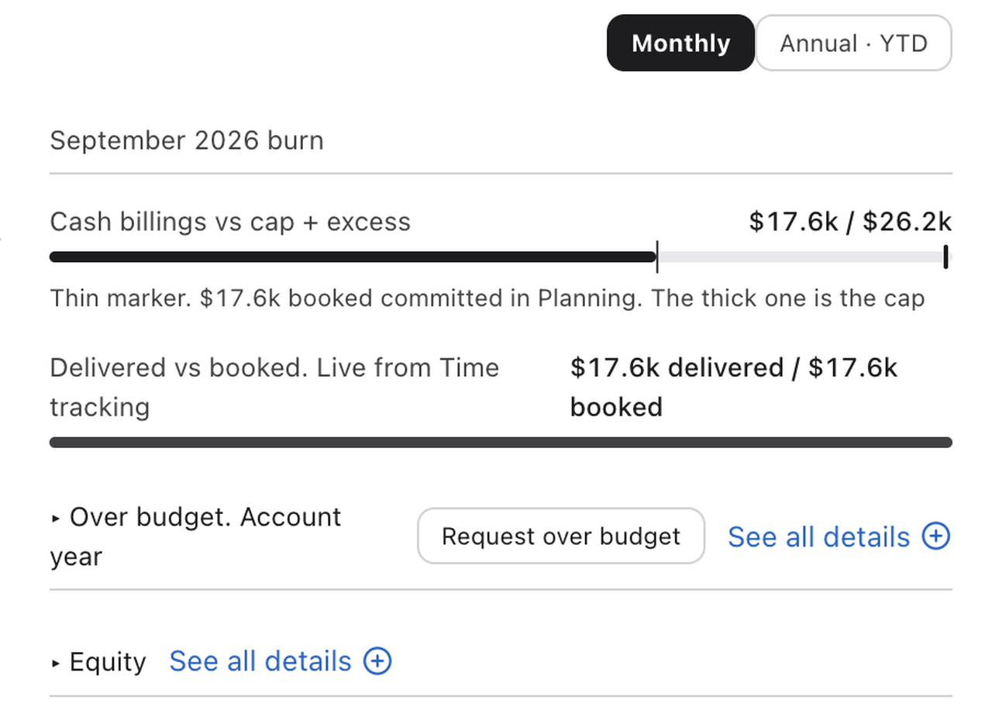992x707 pixels.
Task: Click the Cash billings vs cap + excess label
Action: (x=230, y=222)
